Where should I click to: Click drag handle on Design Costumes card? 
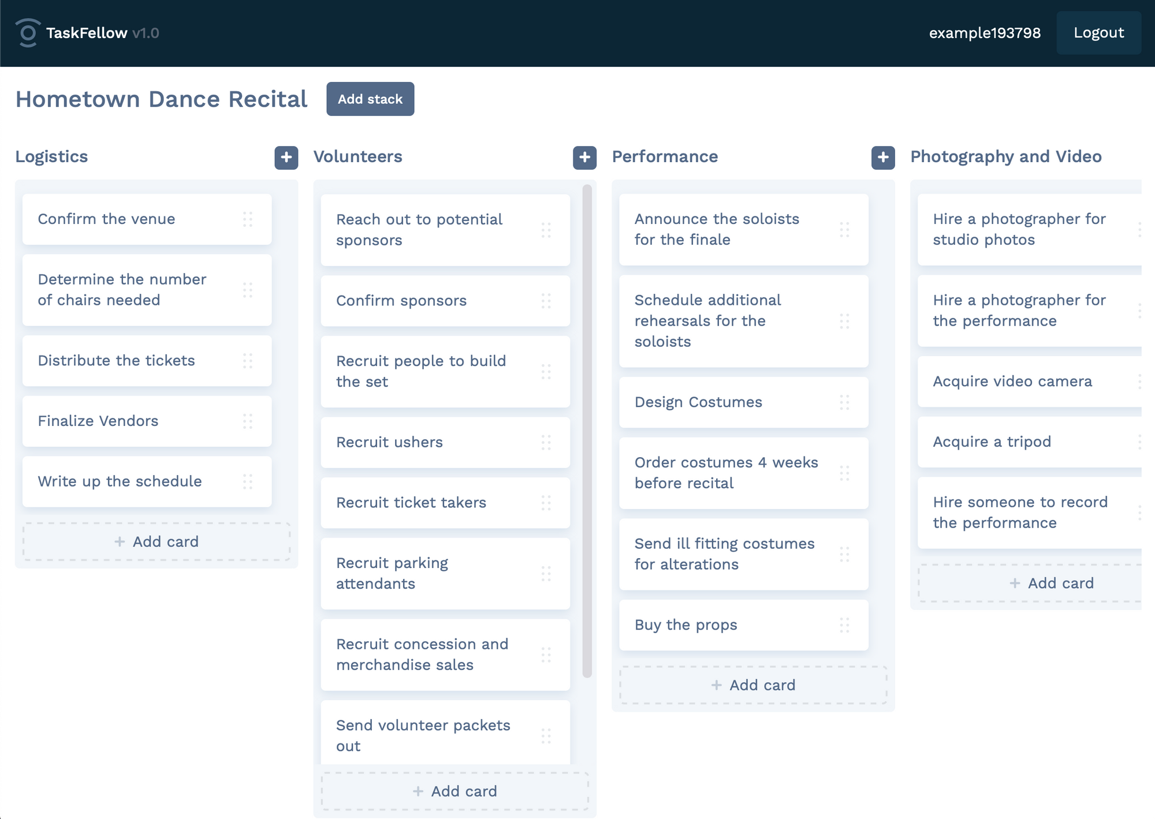[844, 402]
